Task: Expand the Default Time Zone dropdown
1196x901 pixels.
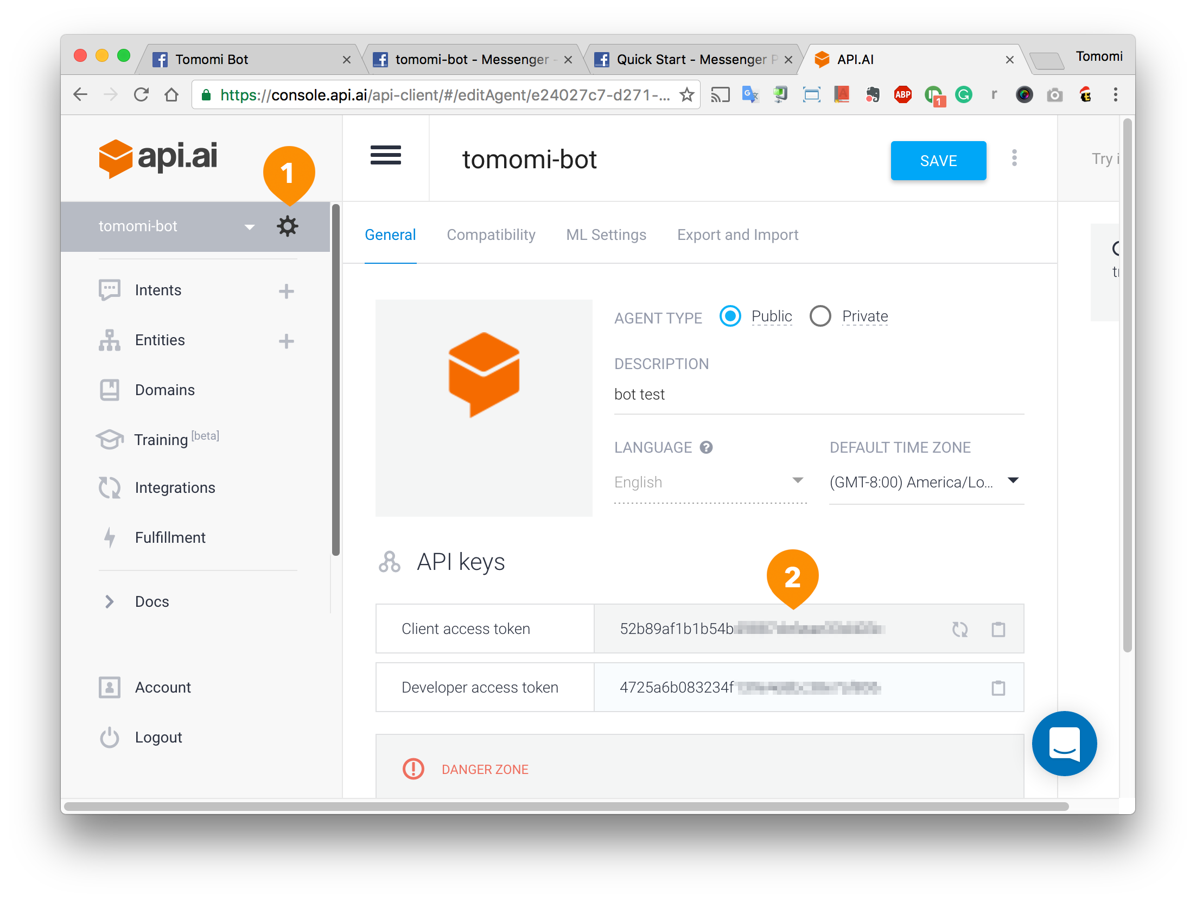Action: [x=1017, y=482]
